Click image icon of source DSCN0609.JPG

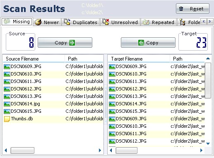pyautogui.click(x=7, y=67)
